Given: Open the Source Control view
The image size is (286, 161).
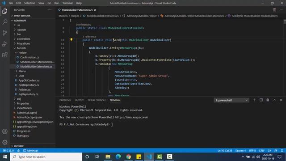Looking at the screenshot, I should (x=5, y=33).
